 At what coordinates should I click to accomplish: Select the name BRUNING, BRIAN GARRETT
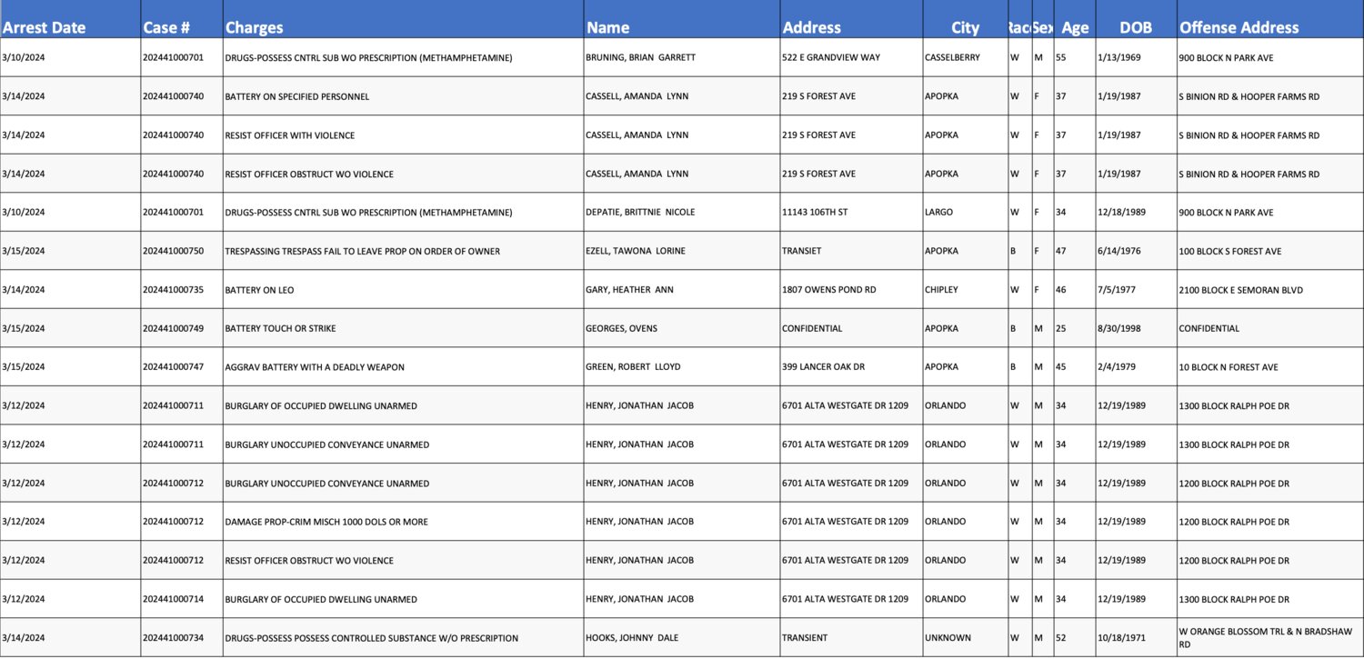640,57
